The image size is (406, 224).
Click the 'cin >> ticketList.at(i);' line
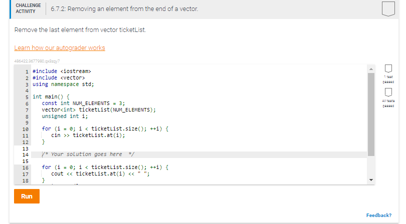point(88,135)
